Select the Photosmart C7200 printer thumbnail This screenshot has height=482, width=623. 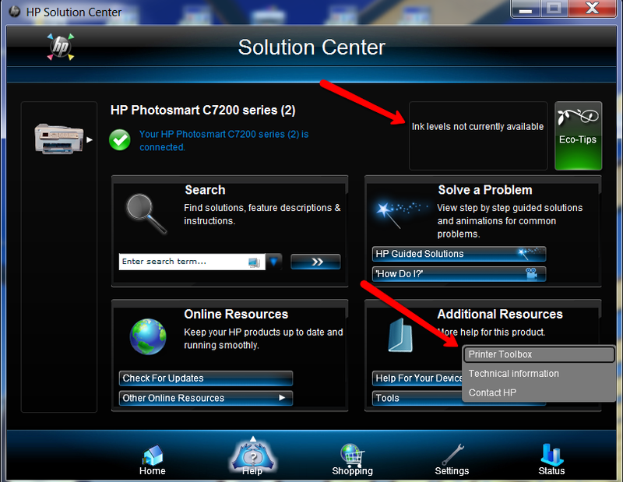pos(58,139)
